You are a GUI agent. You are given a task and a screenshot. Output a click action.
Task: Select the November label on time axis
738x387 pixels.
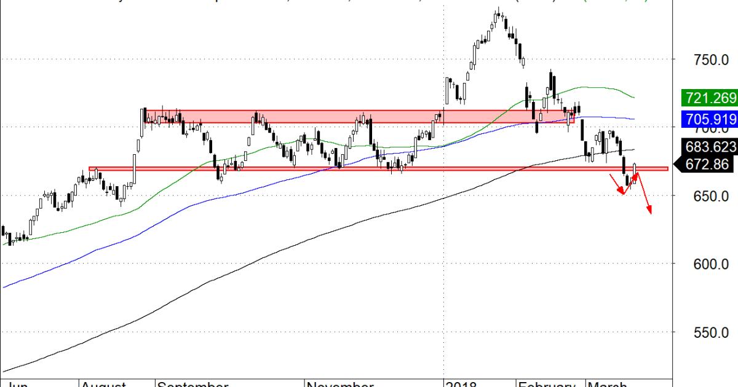click(339, 383)
